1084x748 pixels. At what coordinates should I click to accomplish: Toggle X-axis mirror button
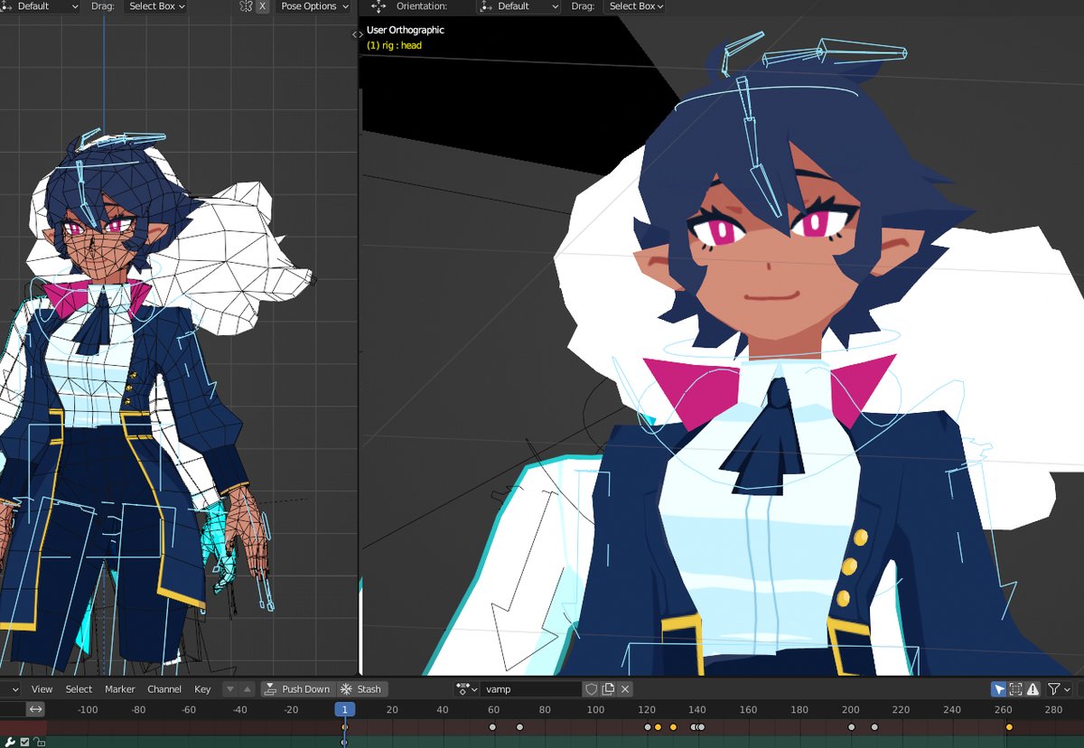262,6
